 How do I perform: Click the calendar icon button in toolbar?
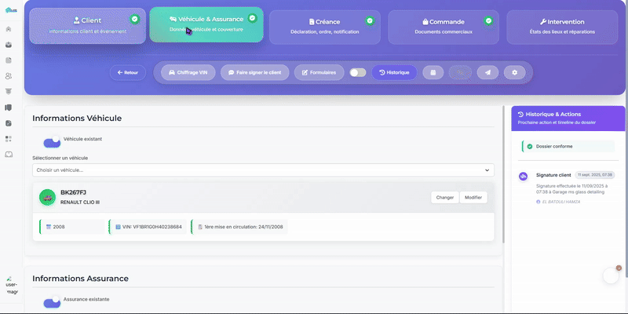tap(429, 72)
